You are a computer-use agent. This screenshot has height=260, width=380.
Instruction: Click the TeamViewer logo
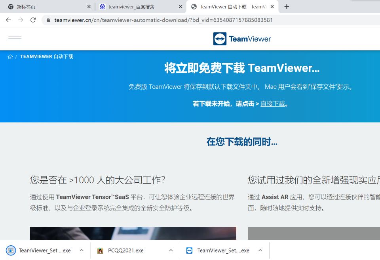tap(242, 39)
